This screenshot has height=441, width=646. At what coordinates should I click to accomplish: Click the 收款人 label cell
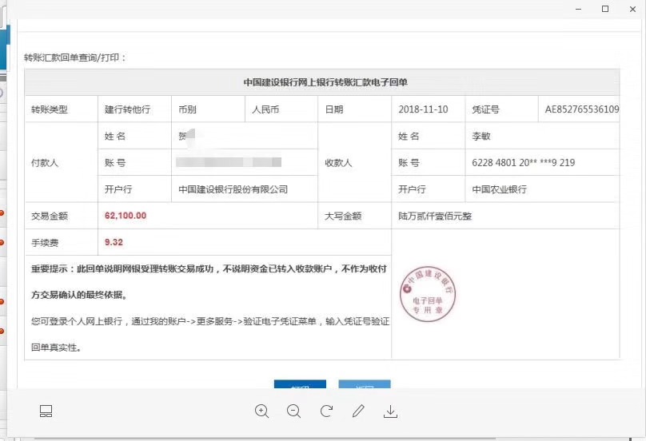pos(355,163)
